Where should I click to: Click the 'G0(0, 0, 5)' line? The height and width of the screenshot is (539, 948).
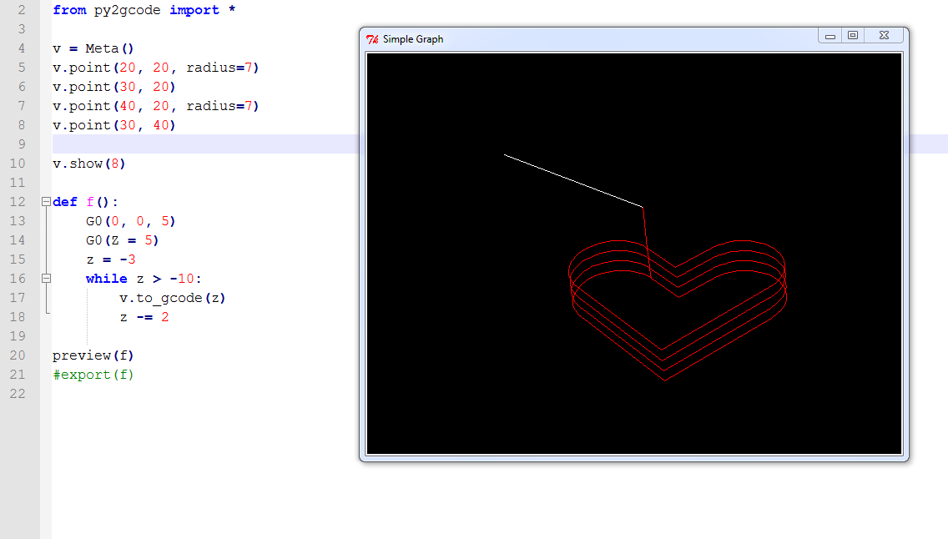tap(130, 221)
